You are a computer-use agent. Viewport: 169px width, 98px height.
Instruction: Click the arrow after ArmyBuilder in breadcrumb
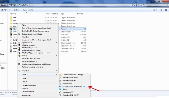pyautogui.click(x=29, y=5)
